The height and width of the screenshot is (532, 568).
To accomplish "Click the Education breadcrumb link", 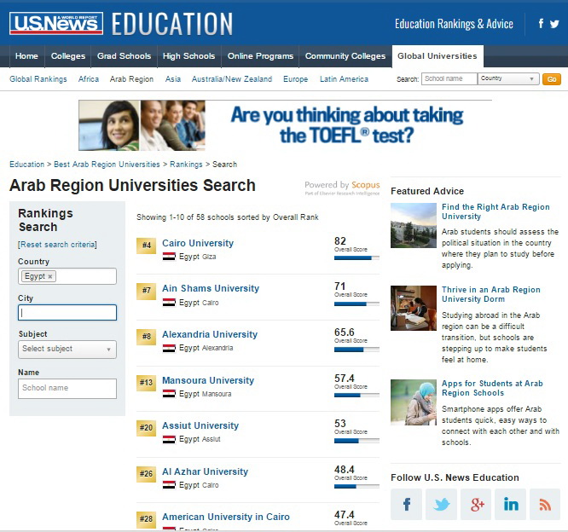I will coord(26,165).
